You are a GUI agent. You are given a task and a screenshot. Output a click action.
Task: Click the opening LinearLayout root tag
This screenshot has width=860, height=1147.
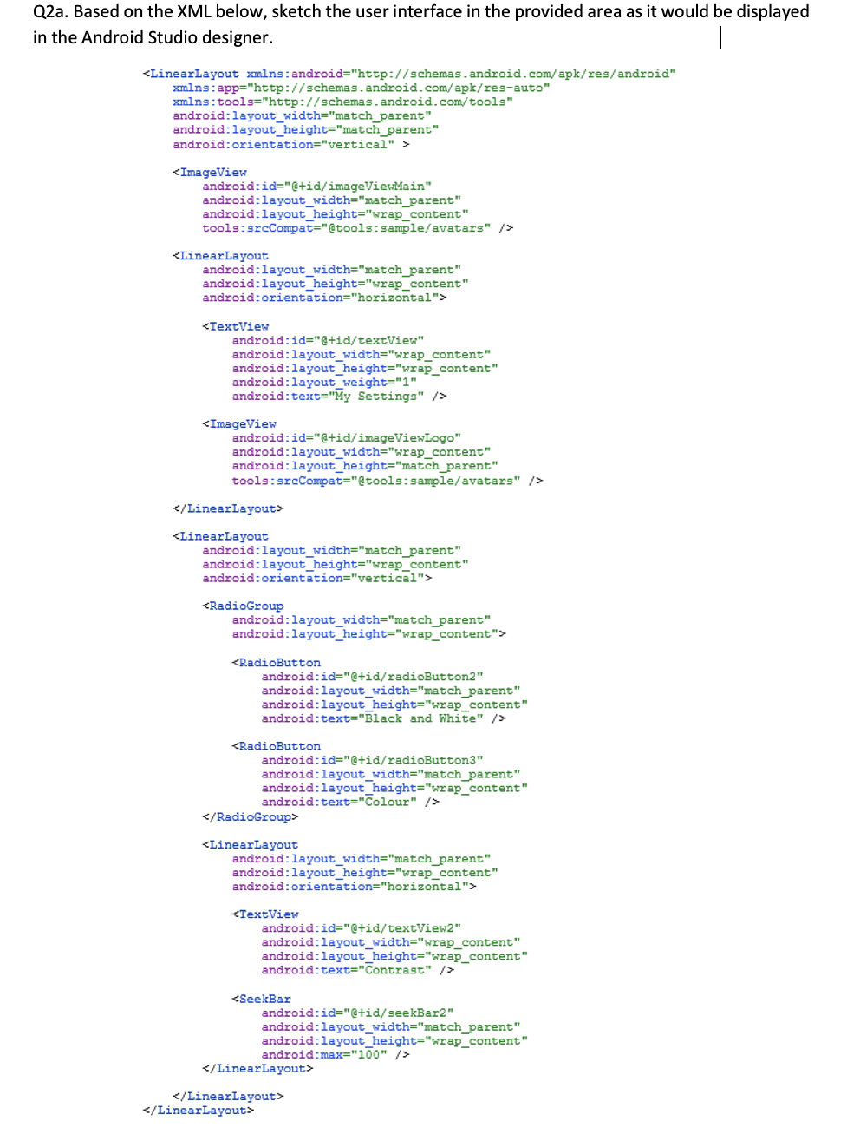(x=192, y=74)
